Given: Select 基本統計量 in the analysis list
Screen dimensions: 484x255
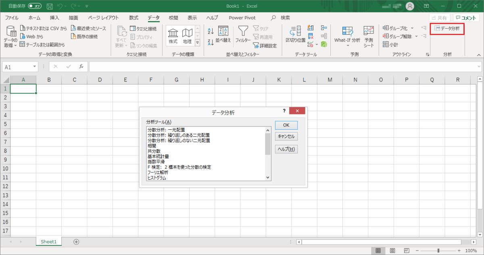Looking at the screenshot, I should [158, 156].
